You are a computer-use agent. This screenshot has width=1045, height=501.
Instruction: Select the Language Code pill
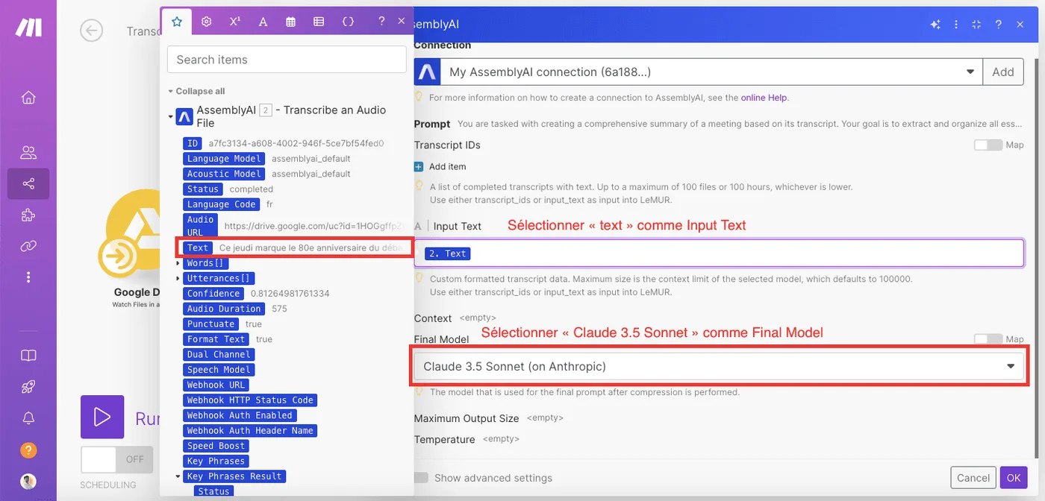coord(222,204)
